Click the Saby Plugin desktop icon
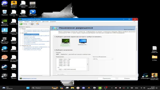This screenshot has height=90, width=160. (33, 13)
